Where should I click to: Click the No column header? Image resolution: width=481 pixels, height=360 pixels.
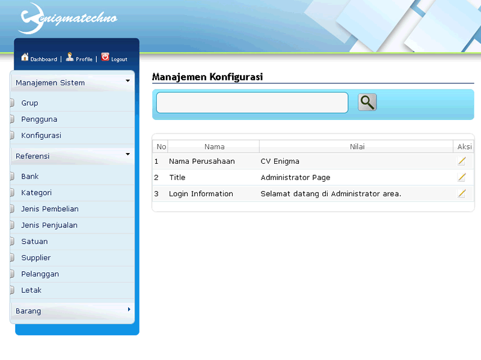pyautogui.click(x=161, y=146)
